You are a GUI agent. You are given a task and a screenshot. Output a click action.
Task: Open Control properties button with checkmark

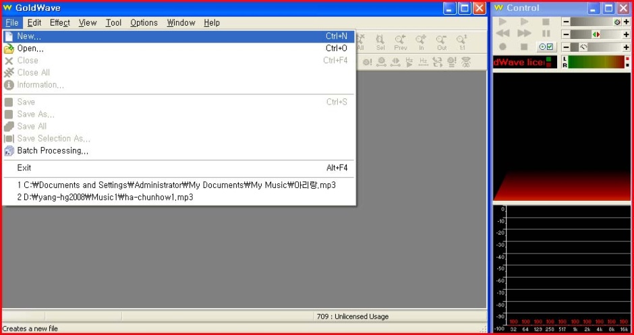tap(546, 47)
